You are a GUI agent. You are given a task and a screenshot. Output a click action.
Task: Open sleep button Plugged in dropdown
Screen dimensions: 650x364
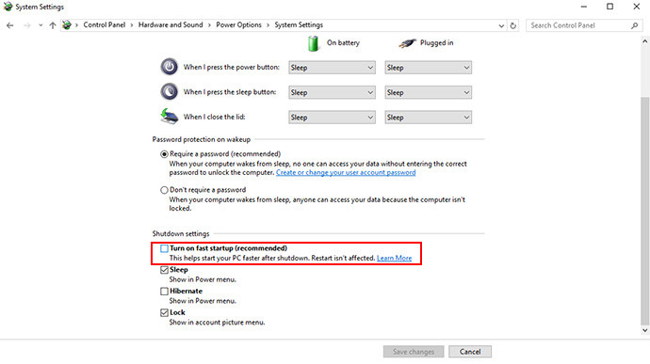point(429,92)
